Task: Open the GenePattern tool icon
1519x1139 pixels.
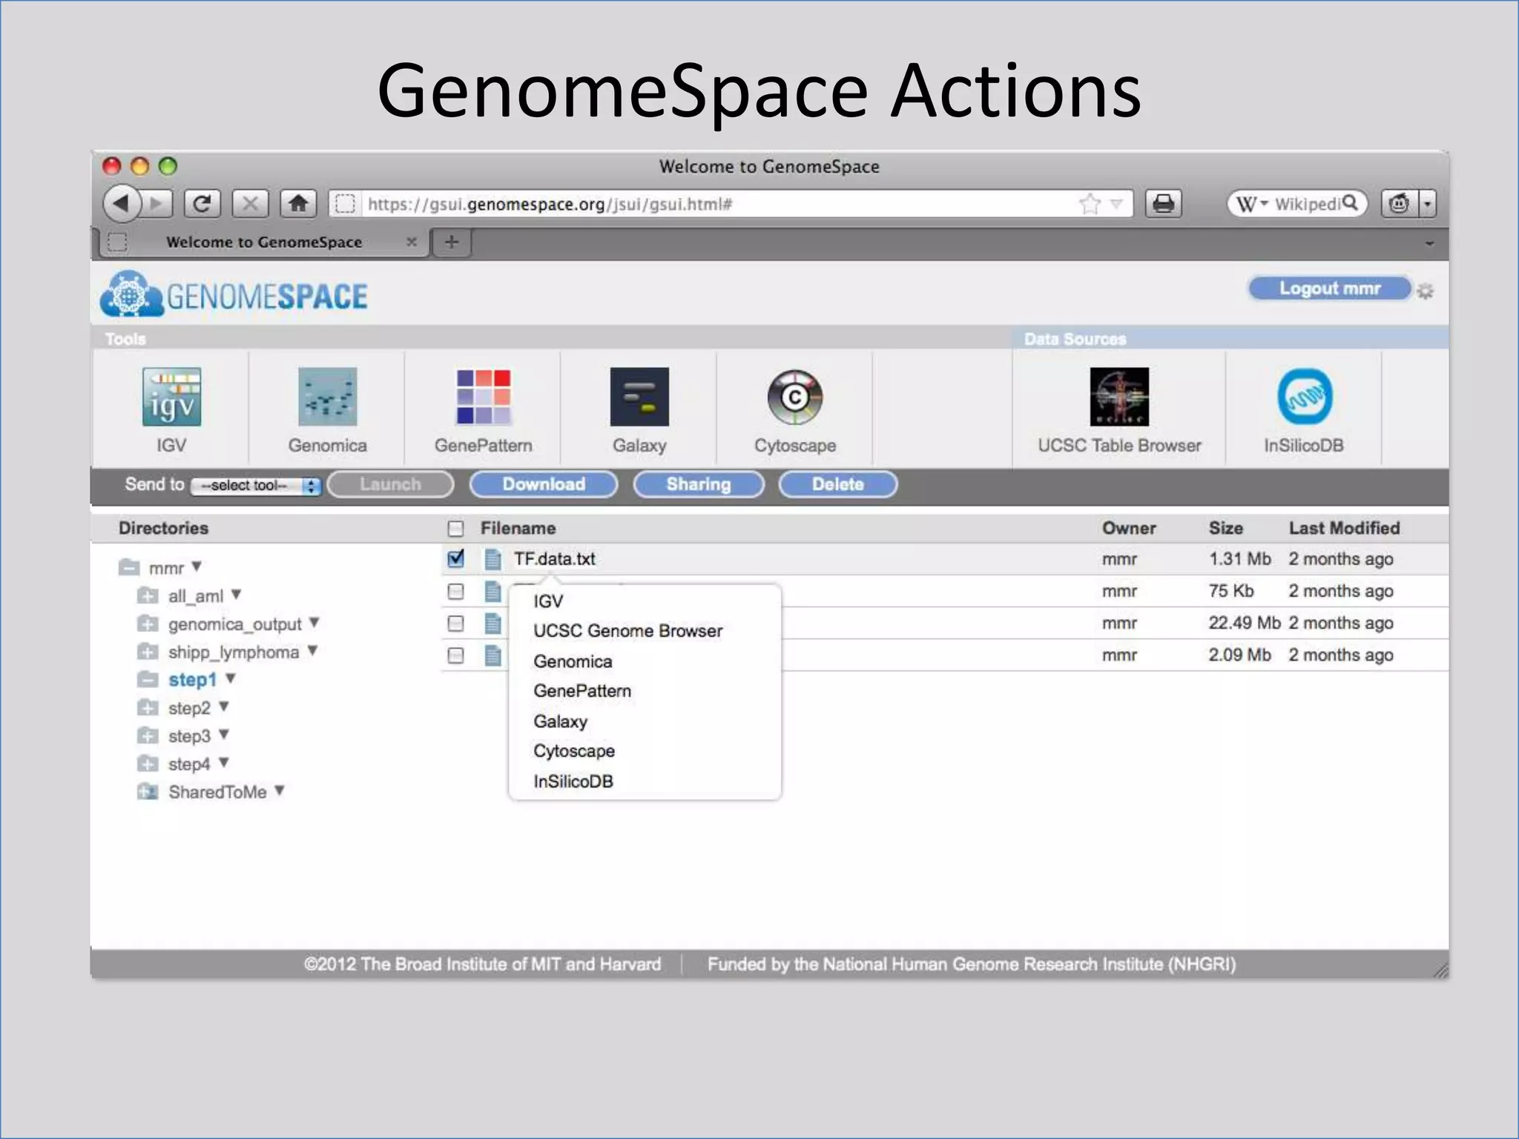Action: (x=483, y=397)
